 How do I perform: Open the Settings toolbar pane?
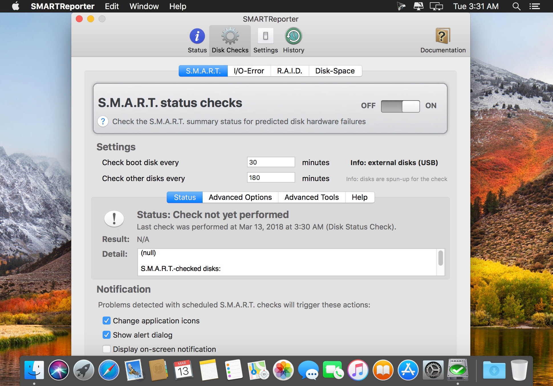click(x=265, y=41)
